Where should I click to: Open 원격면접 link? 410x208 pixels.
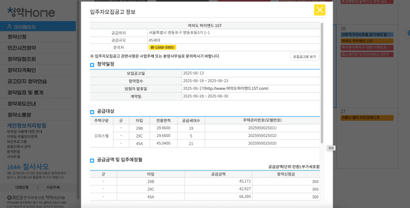coord(13,151)
